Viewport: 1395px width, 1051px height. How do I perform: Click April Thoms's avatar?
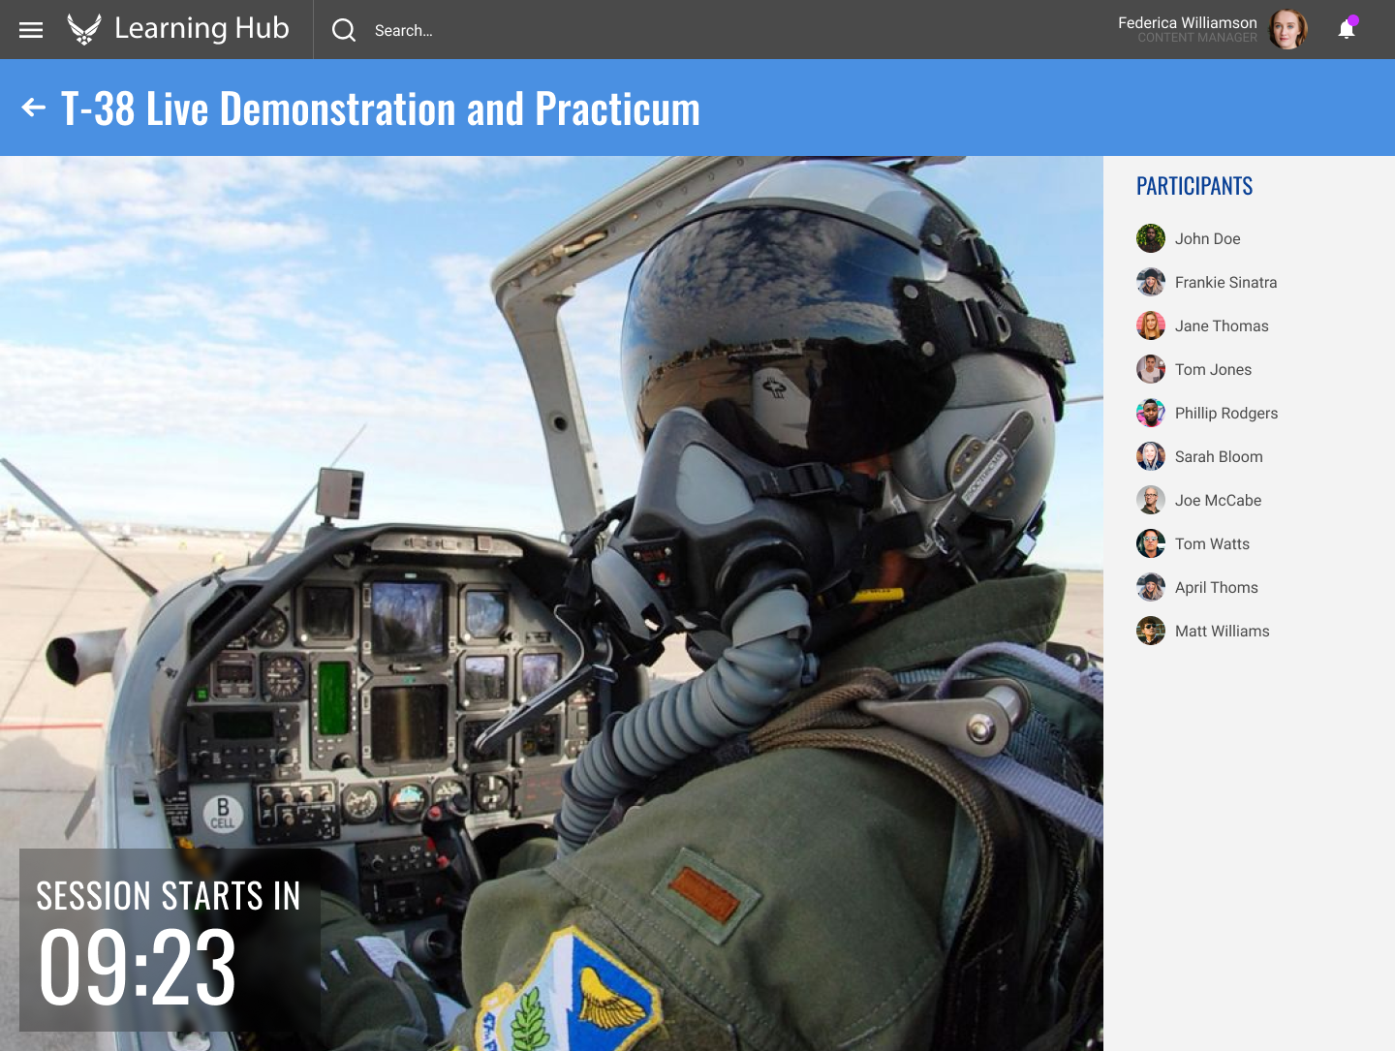pos(1151,587)
